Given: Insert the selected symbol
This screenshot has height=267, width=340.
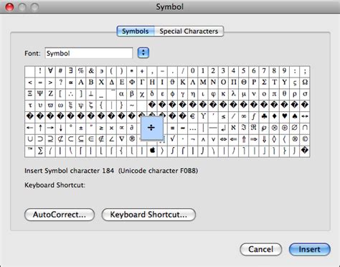Looking at the screenshot, I should coord(310,250).
